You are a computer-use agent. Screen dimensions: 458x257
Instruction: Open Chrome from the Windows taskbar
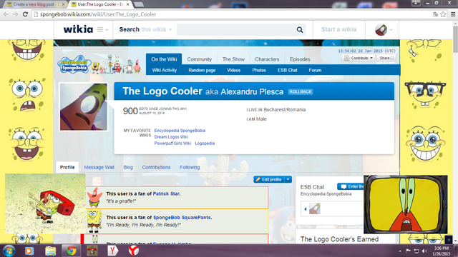[71, 251]
